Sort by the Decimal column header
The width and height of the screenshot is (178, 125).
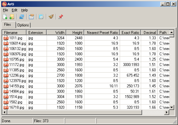pos(149,33)
